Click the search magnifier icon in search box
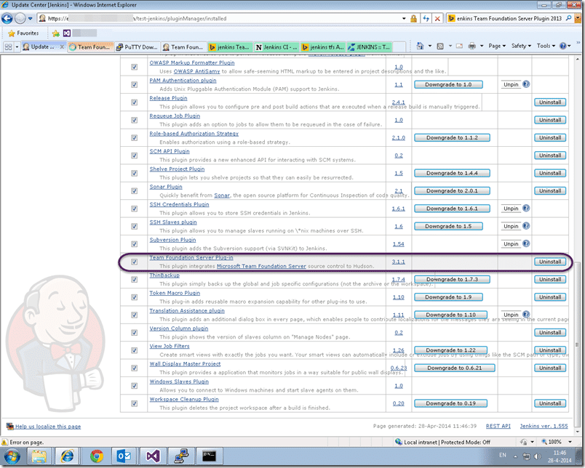This screenshot has width=585, height=468. [568, 18]
